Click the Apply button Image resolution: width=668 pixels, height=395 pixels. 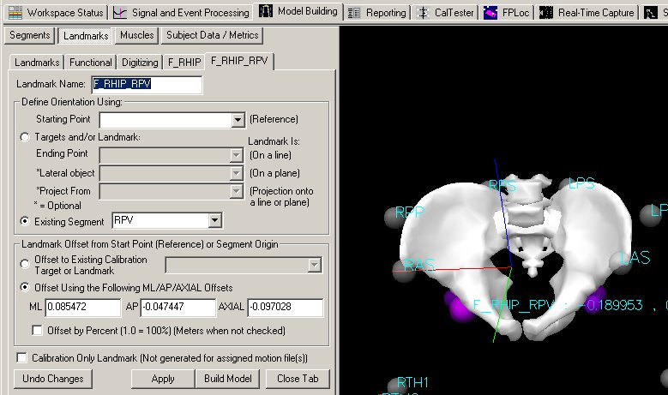tap(163, 379)
